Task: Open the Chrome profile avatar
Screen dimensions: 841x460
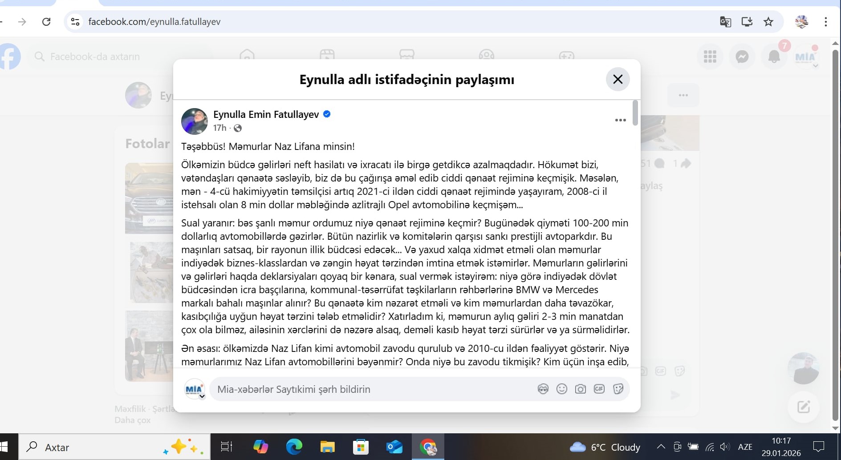Action: pyautogui.click(x=802, y=22)
